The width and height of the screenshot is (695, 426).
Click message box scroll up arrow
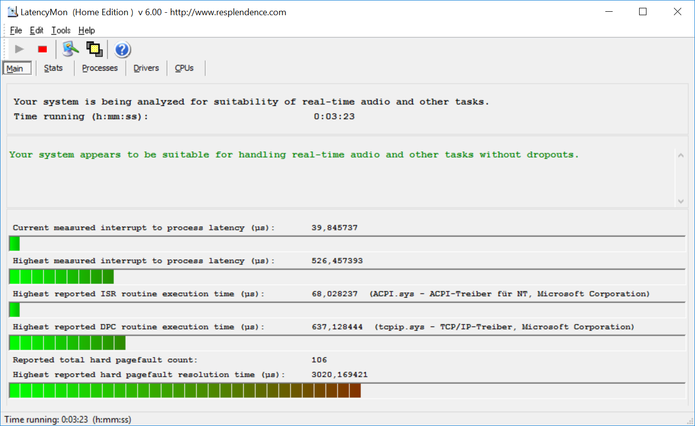click(x=681, y=156)
